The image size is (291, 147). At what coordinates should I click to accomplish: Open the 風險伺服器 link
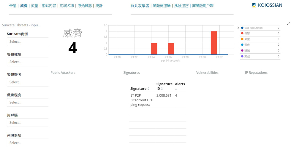point(162,6)
